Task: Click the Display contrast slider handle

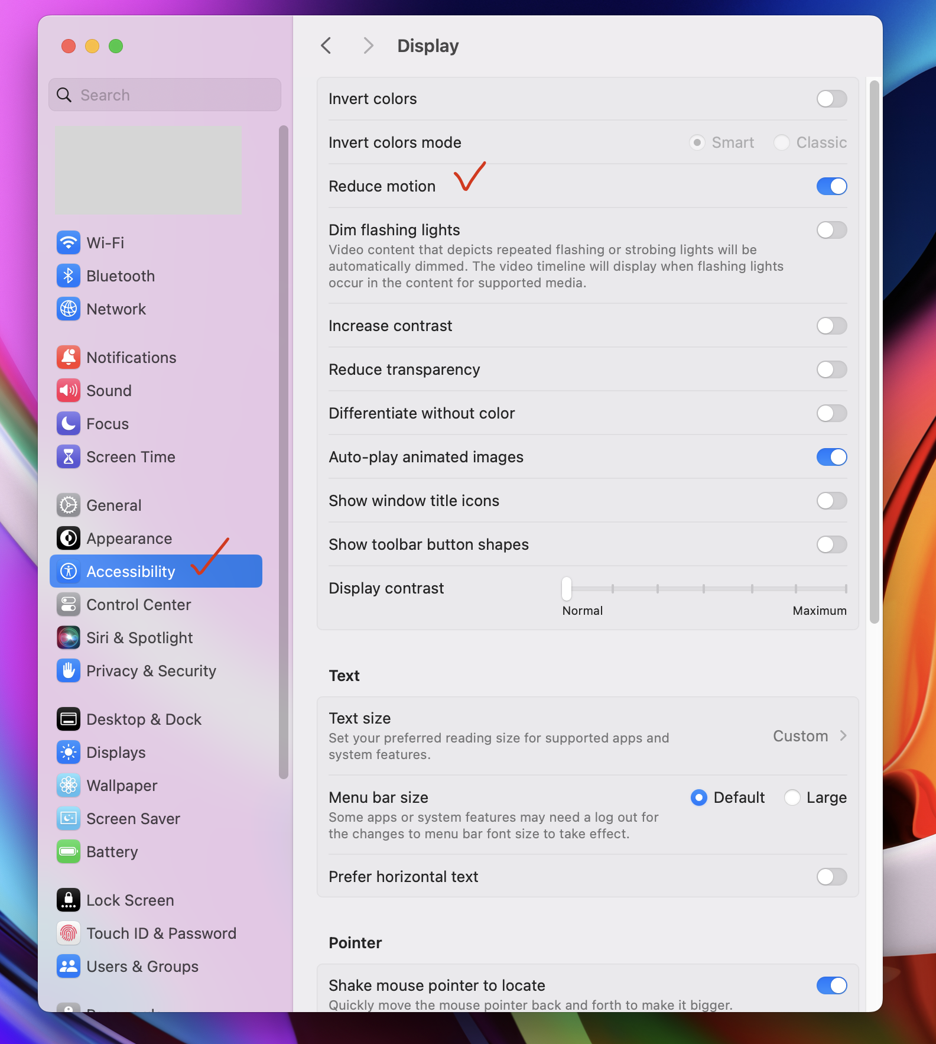Action: point(567,588)
